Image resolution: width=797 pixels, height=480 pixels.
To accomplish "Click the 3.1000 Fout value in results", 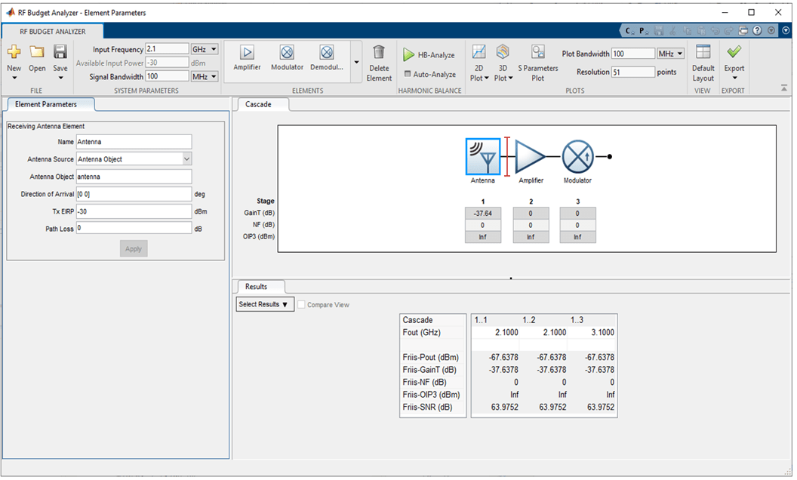I will (x=602, y=332).
